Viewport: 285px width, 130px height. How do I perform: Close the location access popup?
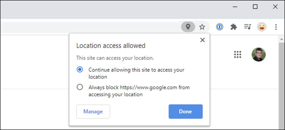click(x=203, y=40)
